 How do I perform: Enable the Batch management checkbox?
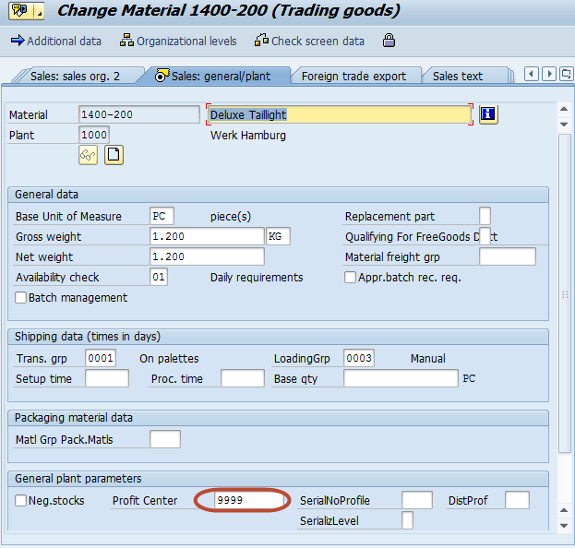coord(21,298)
